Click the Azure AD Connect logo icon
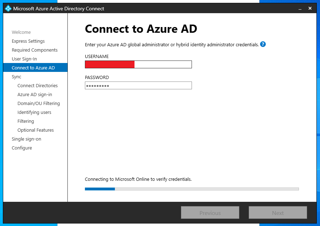This screenshot has width=320, height=226. (8, 8)
